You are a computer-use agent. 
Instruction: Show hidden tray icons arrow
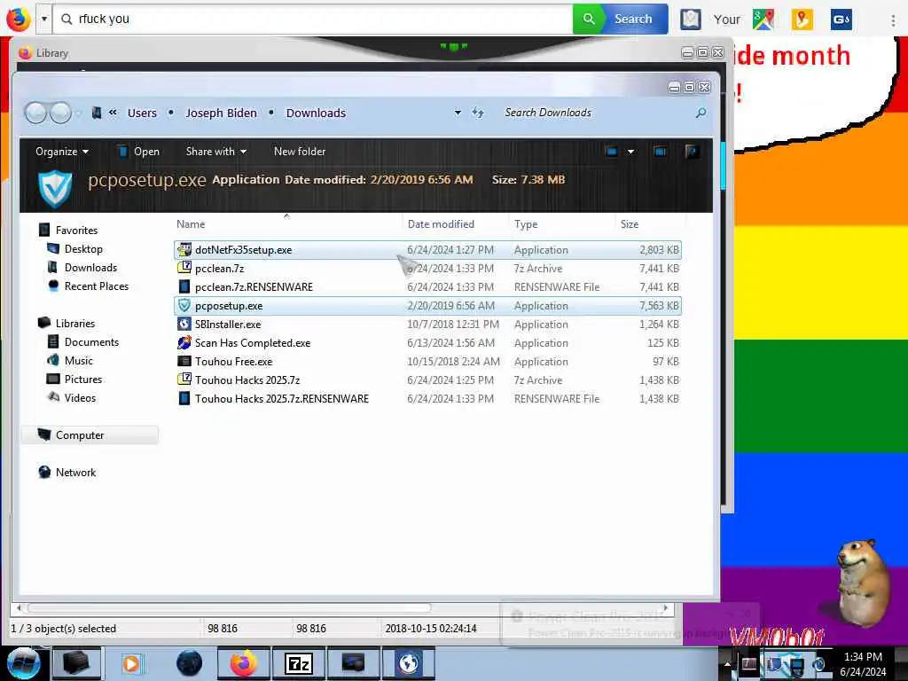tap(726, 663)
